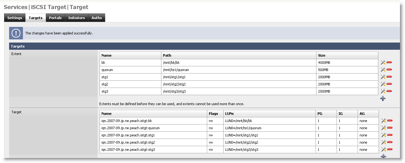The height and width of the screenshot is (163, 405).
Task: Open the Settings tab
Action: (15, 18)
